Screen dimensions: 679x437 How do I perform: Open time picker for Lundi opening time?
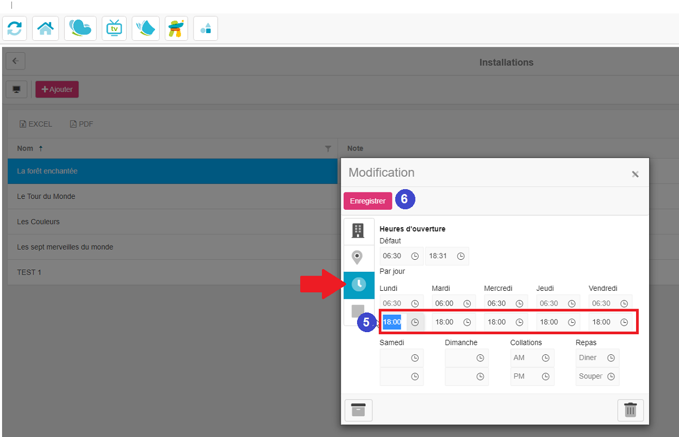(415, 303)
